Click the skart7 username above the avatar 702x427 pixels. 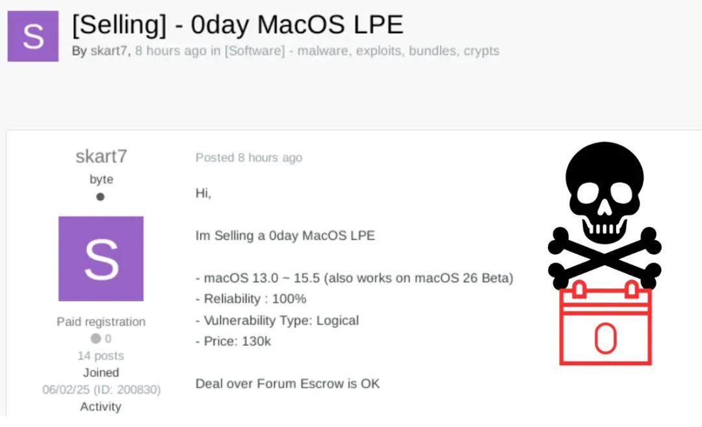101,157
